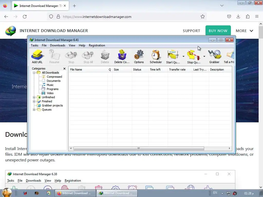
Task: Click horizontal scrollbar thumb in download list
Action: [x=139, y=149]
